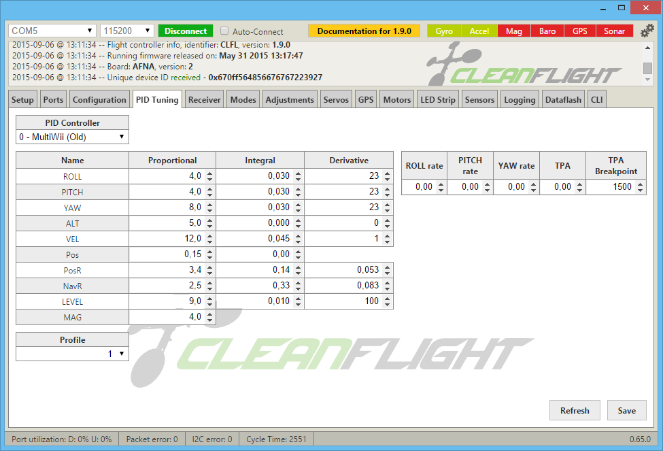Switch to the Modes tab
The image size is (663, 451).
pos(243,100)
